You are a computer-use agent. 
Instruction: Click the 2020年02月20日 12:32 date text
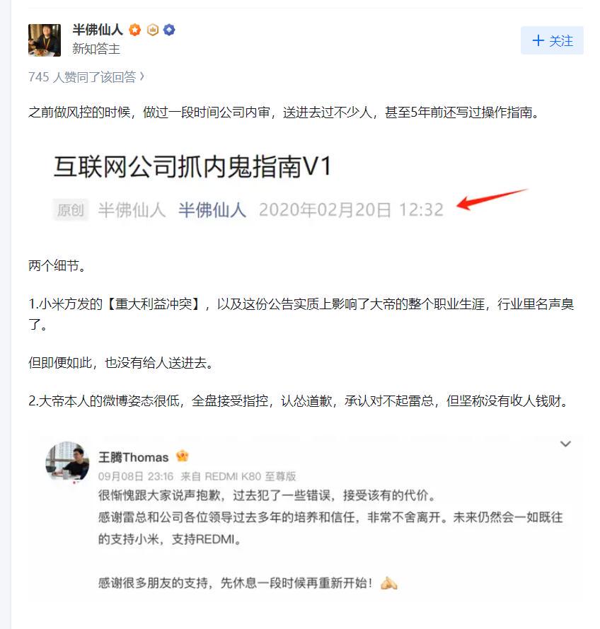(x=351, y=210)
